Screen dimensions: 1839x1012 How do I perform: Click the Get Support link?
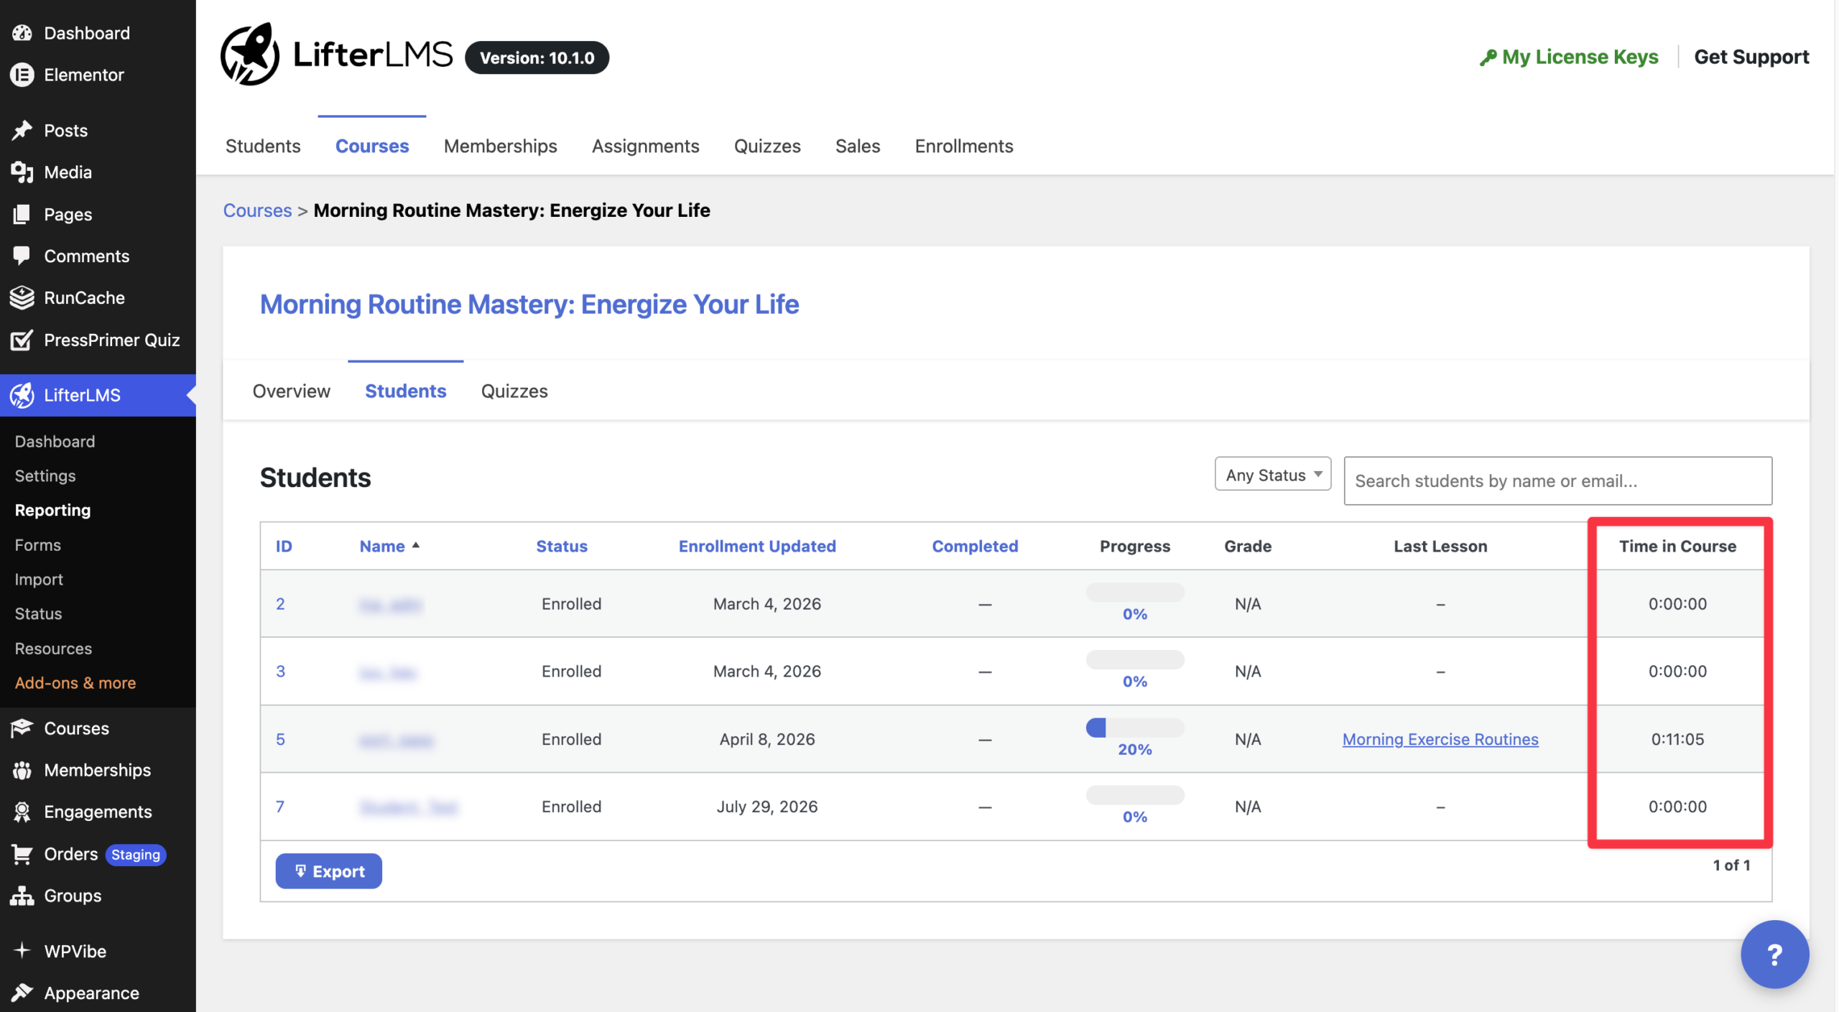(x=1751, y=57)
